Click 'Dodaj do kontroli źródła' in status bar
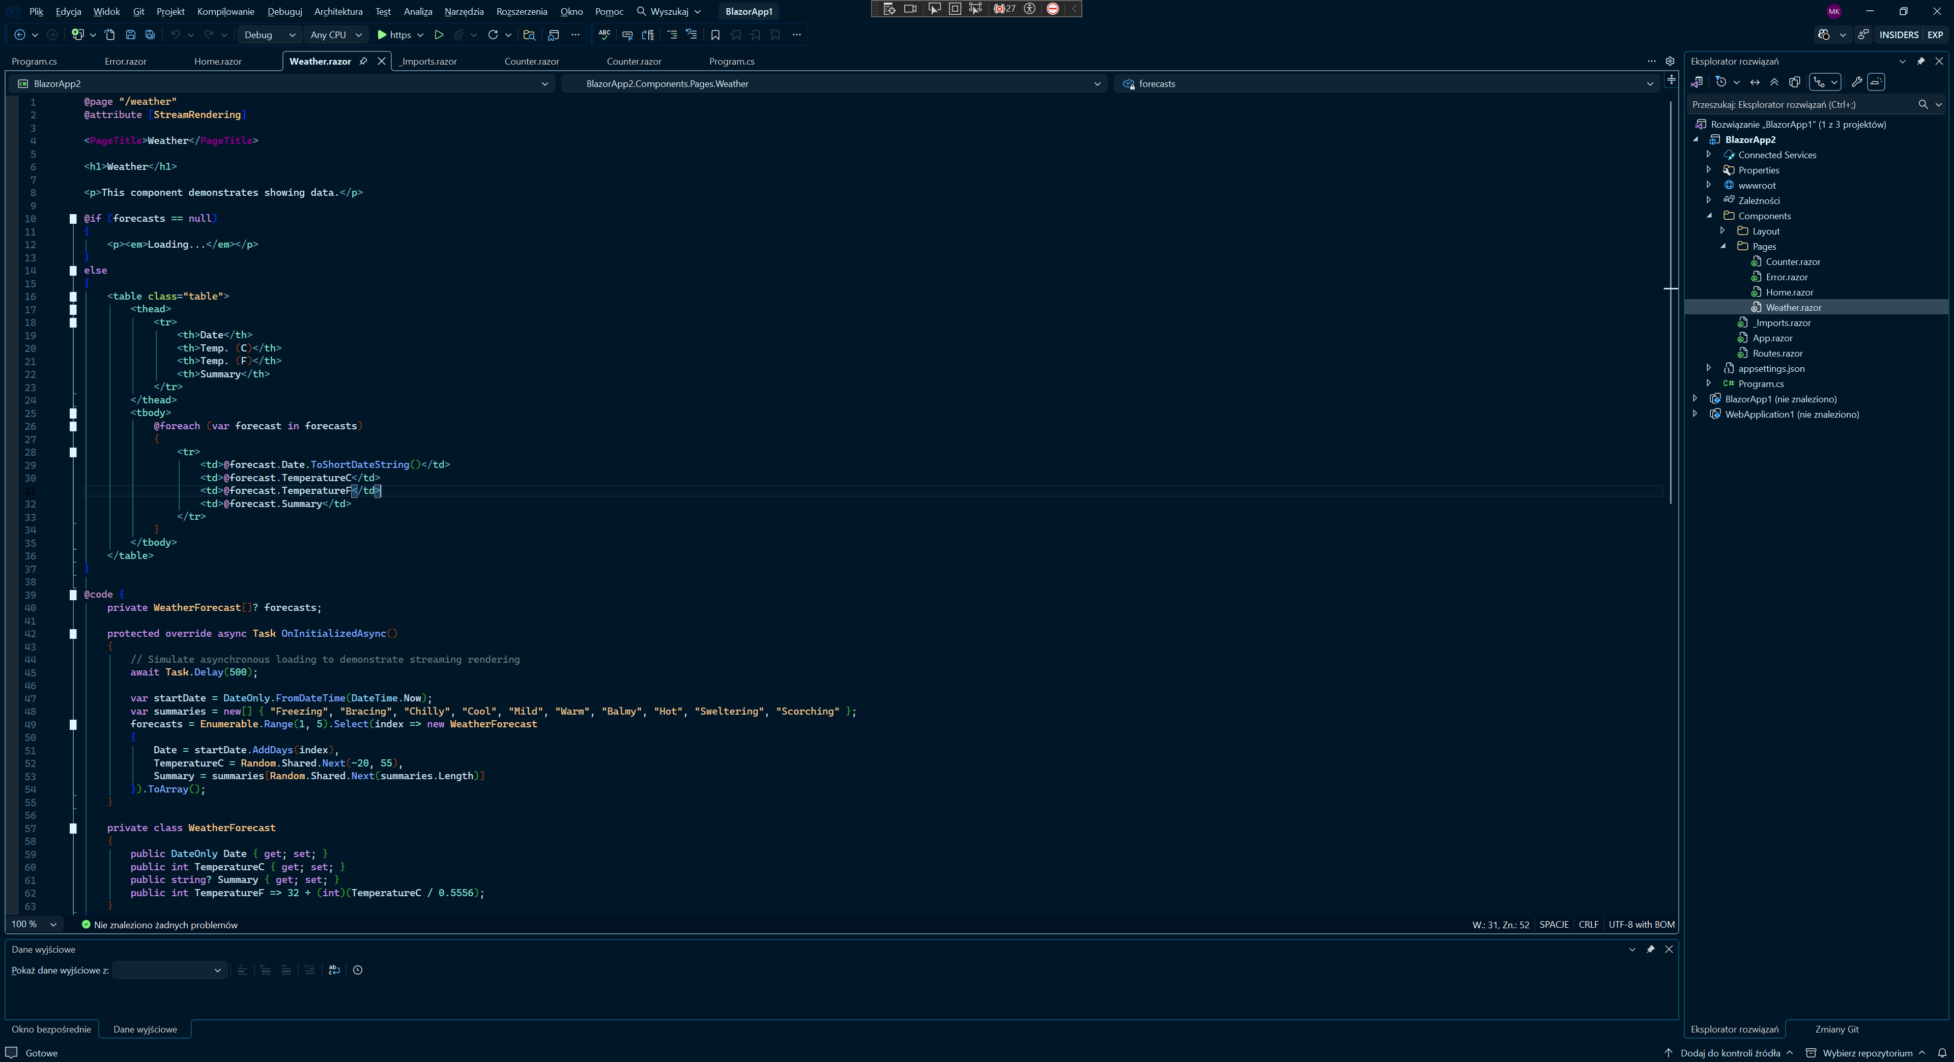Image resolution: width=1954 pixels, height=1062 pixels. pos(1729,1053)
